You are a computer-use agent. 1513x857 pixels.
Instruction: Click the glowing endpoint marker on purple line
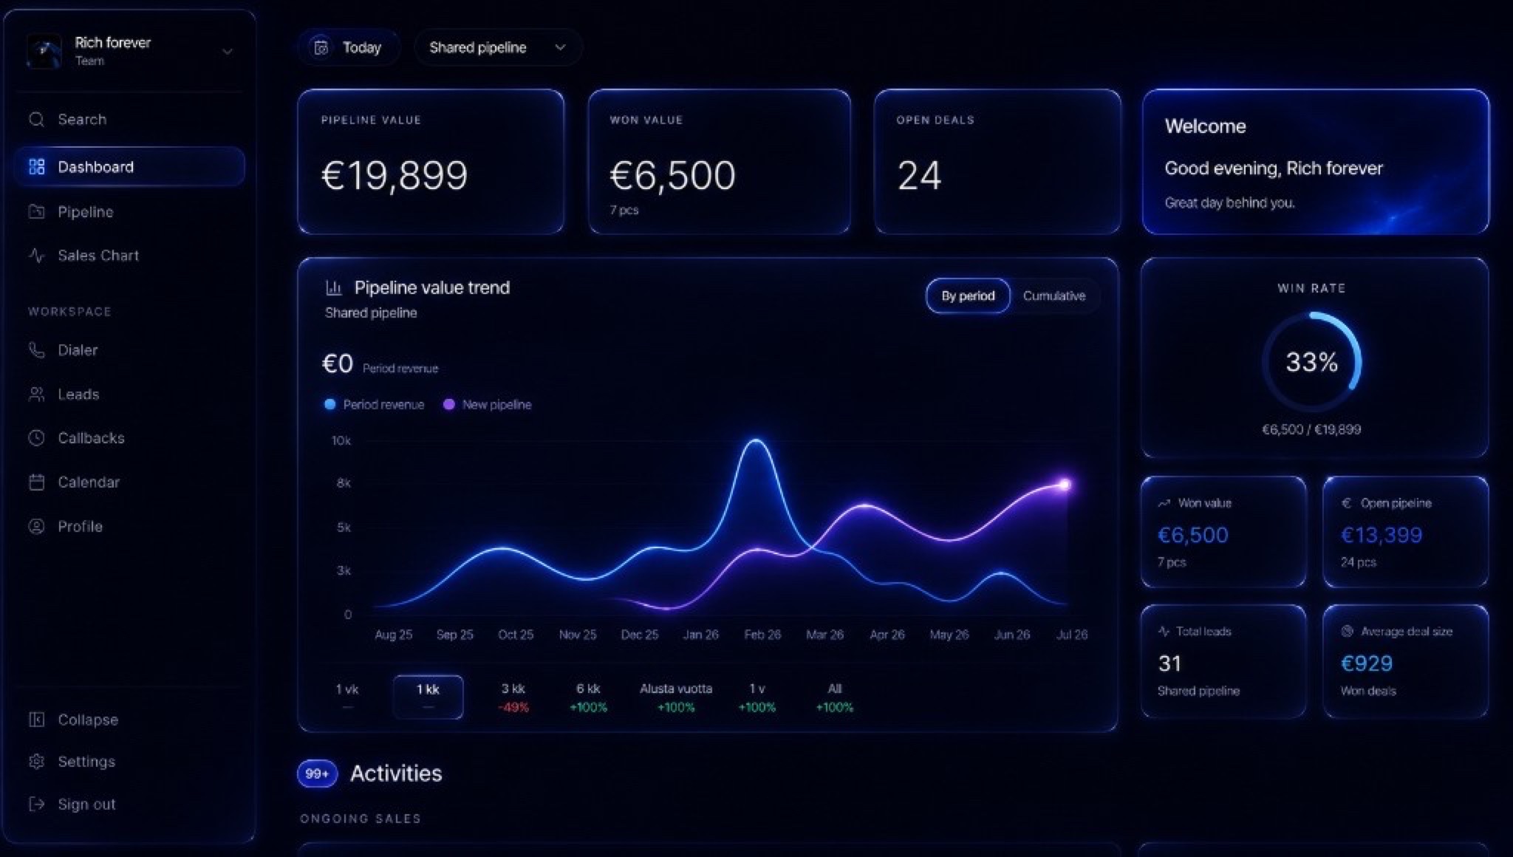1065,485
